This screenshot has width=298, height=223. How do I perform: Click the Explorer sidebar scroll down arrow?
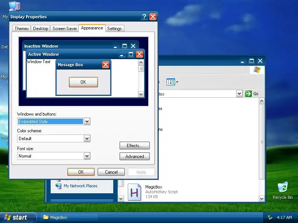pos(121,199)
